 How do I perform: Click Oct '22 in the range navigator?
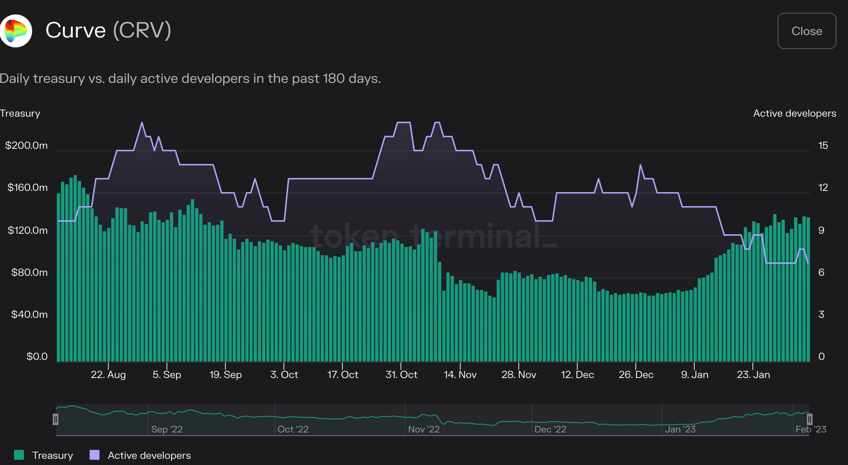pos(293,429)
